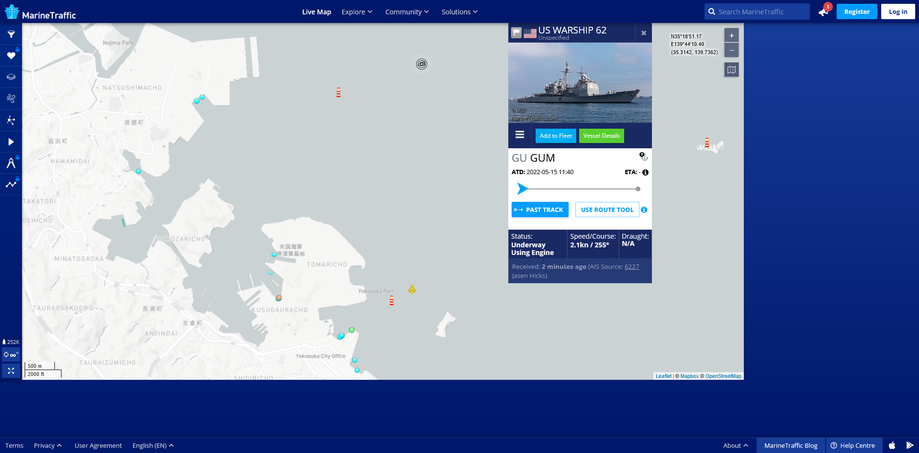This screenshot has height=453, width=919.
Task: Select the green vessel marker near Yokosuka City Office
Action: coord(352,330)
